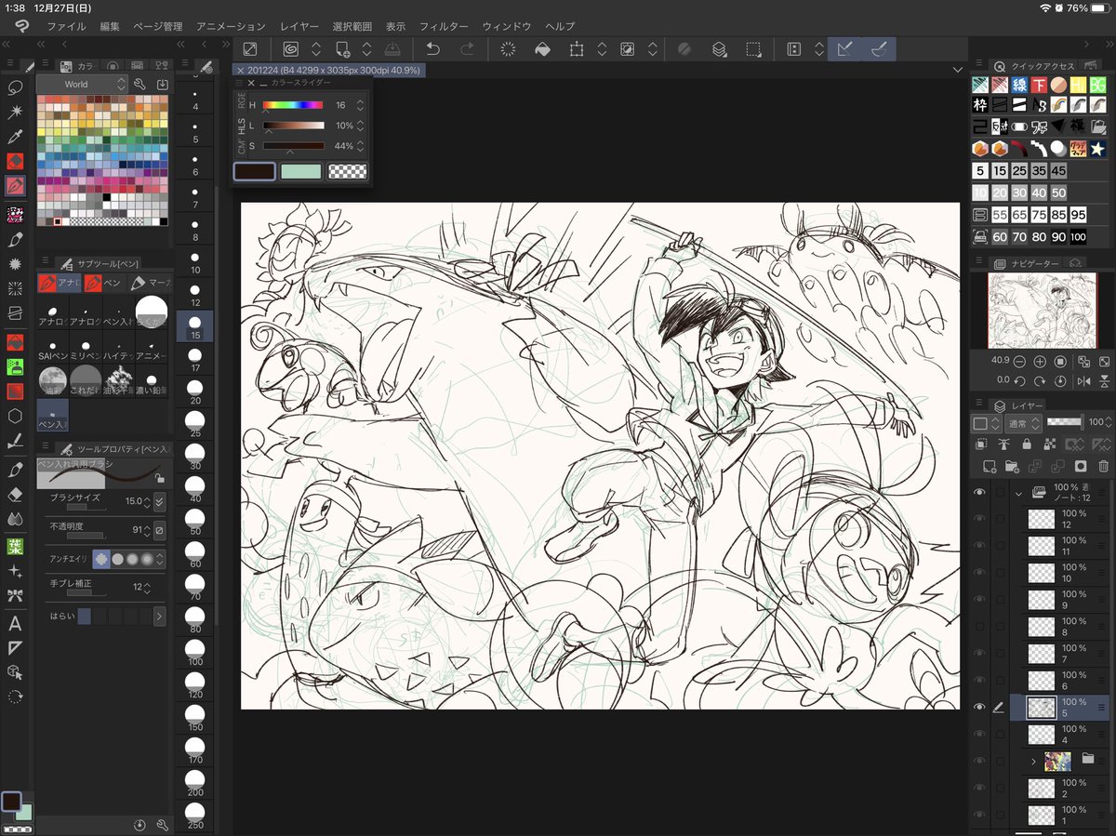The image size is (1116, 836).
Task: Click the H value stepper in color slider
Action: click(361, 105)
